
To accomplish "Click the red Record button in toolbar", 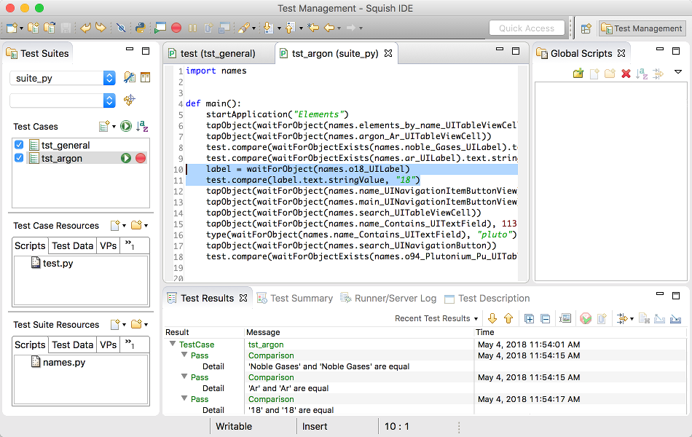I will [176, 28].
